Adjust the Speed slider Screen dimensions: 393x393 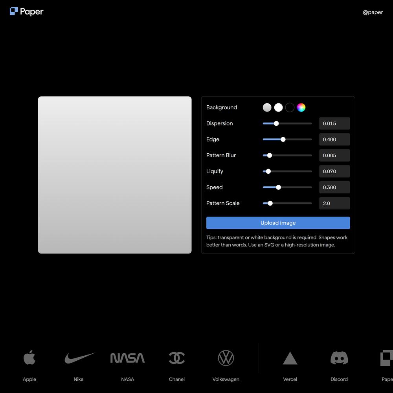pos(287,187)
